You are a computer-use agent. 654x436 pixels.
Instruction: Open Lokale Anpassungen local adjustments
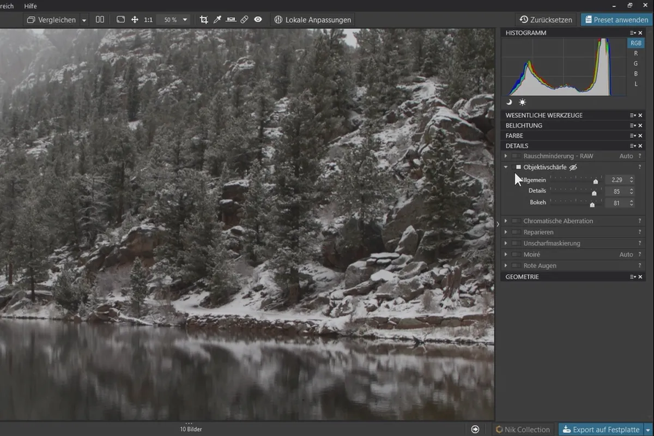pos(313,20)
